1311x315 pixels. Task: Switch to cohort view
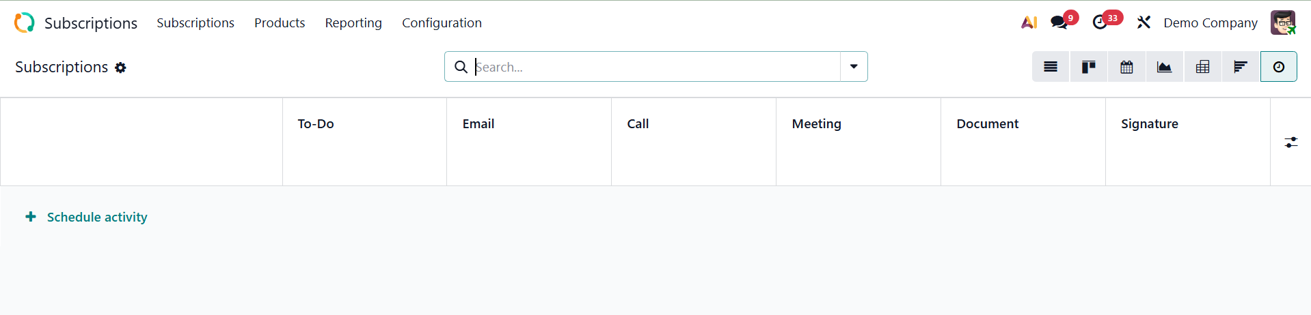coord(1240,67)
